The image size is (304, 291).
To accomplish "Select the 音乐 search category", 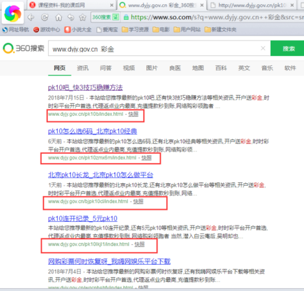I will point(267,68).
